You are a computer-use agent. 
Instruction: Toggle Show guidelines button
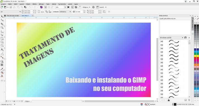(79, 7)
